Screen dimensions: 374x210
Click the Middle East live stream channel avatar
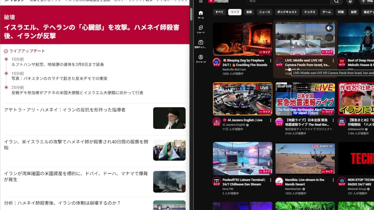pyautogui.click(x=279, y=62)
